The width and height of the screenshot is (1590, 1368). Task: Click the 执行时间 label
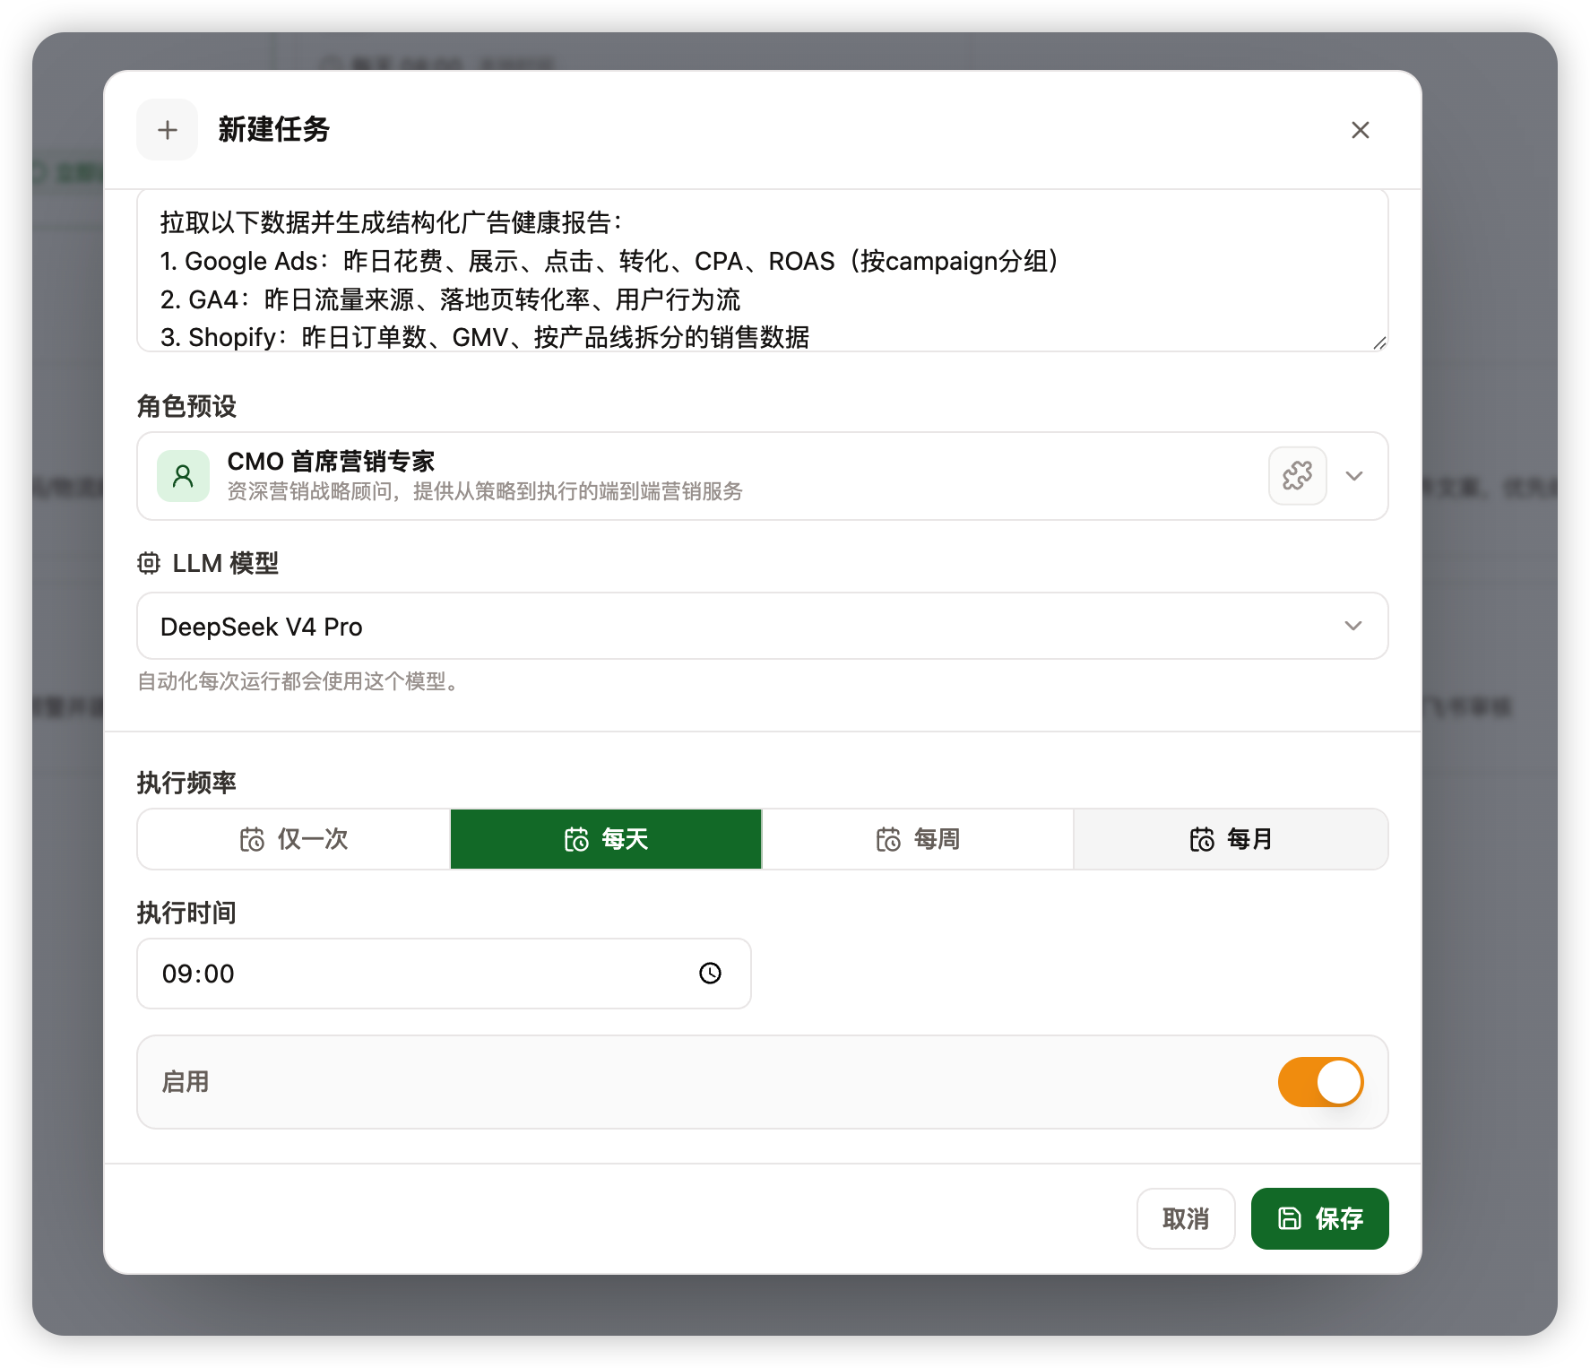[186, 913]
